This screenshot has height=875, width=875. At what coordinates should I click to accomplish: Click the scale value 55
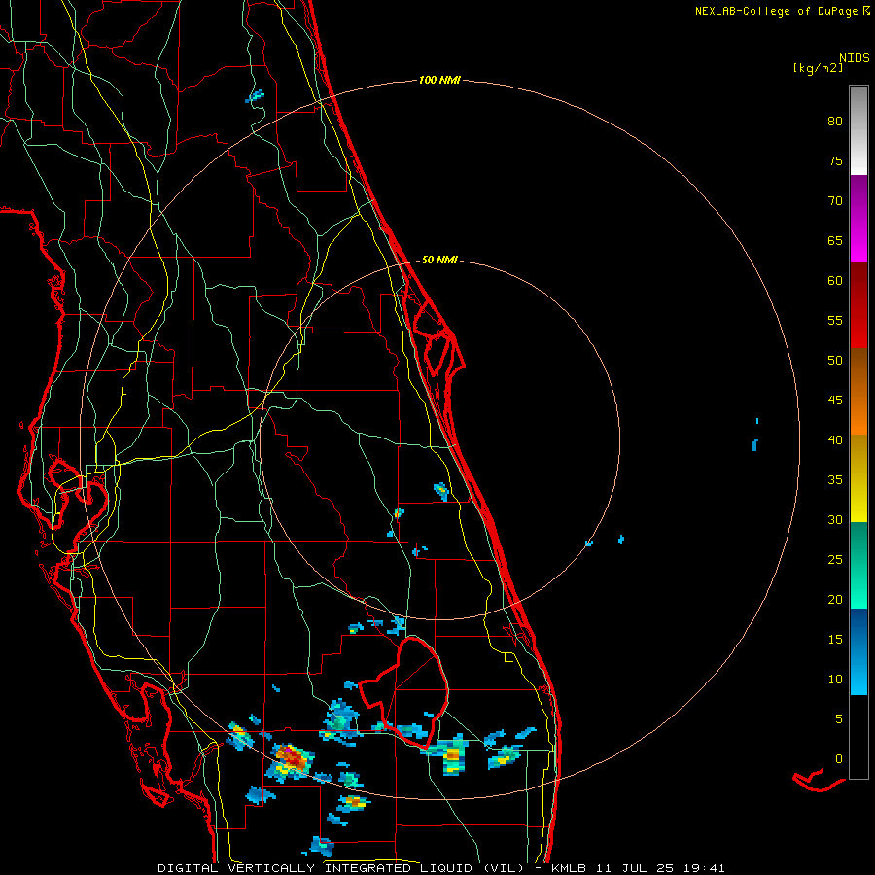pos(835,320)
